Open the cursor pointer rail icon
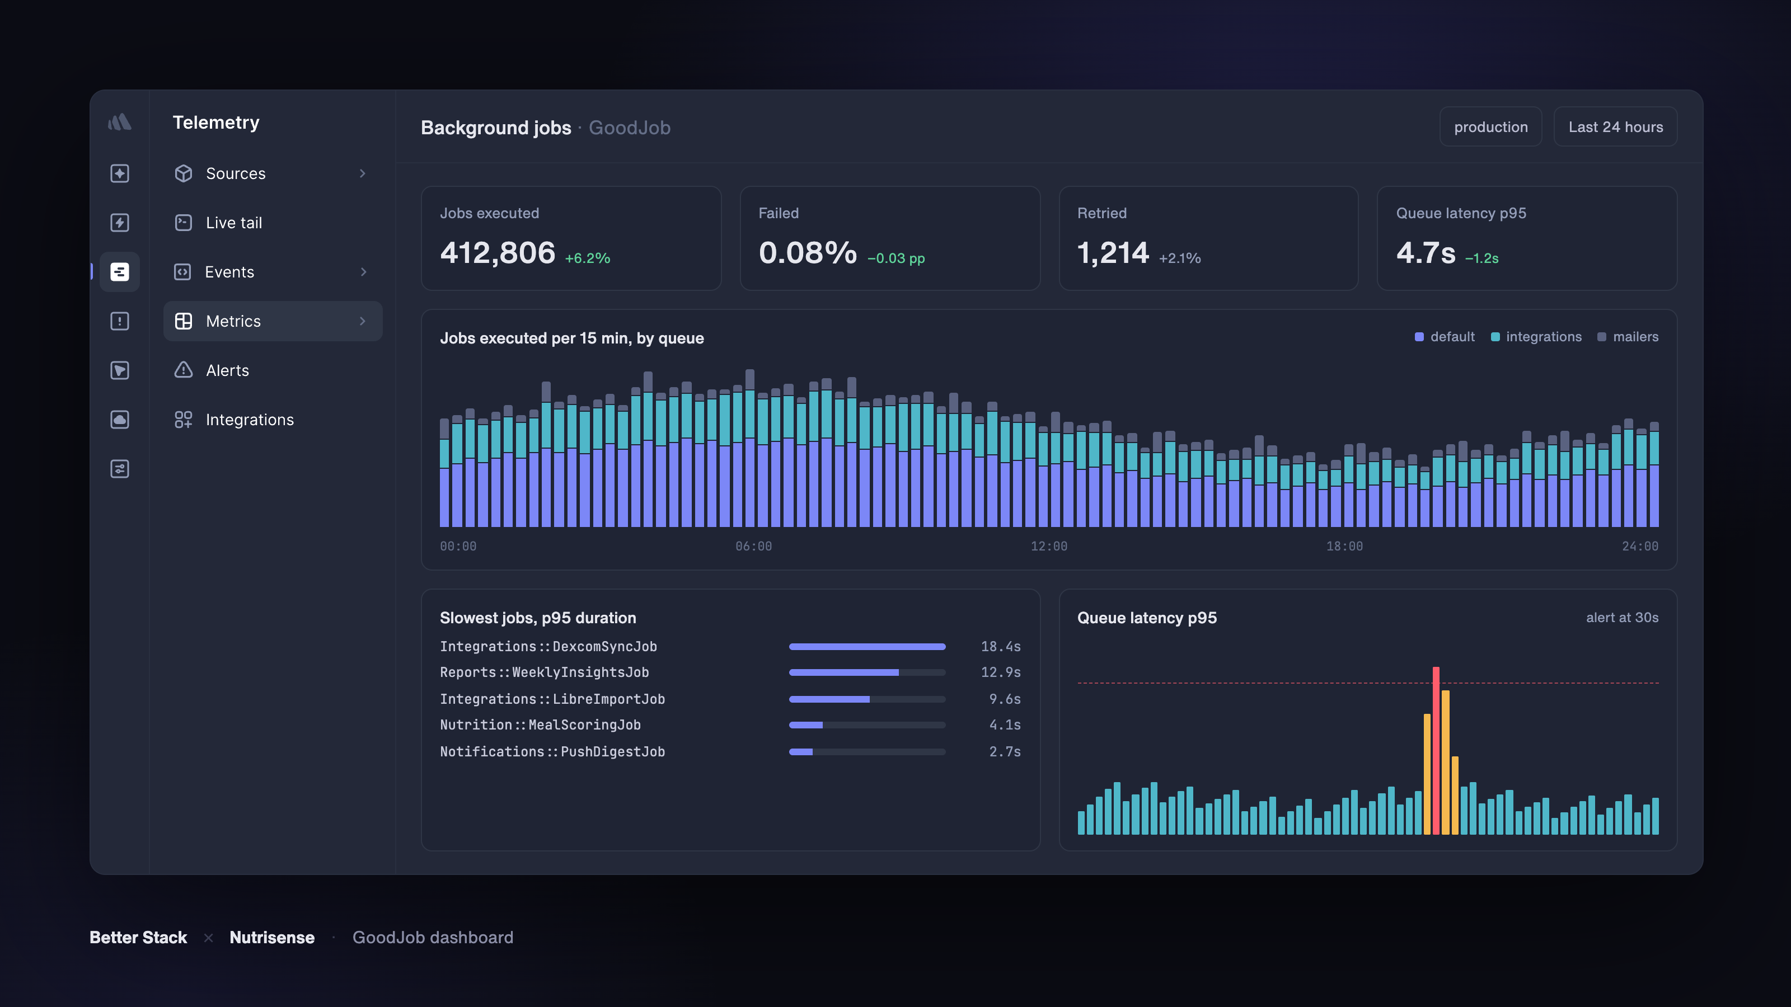The height and width of the screenshot is (1007, 1791). [120, 370]
